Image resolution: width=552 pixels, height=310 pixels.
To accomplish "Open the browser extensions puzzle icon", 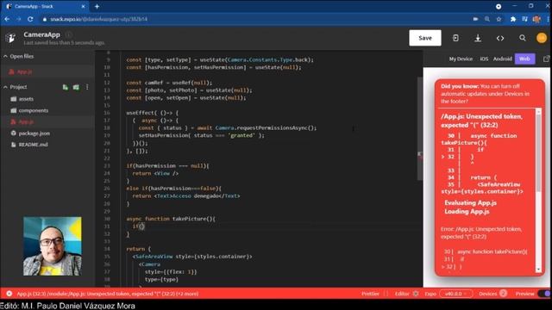I will coord(513,19).
